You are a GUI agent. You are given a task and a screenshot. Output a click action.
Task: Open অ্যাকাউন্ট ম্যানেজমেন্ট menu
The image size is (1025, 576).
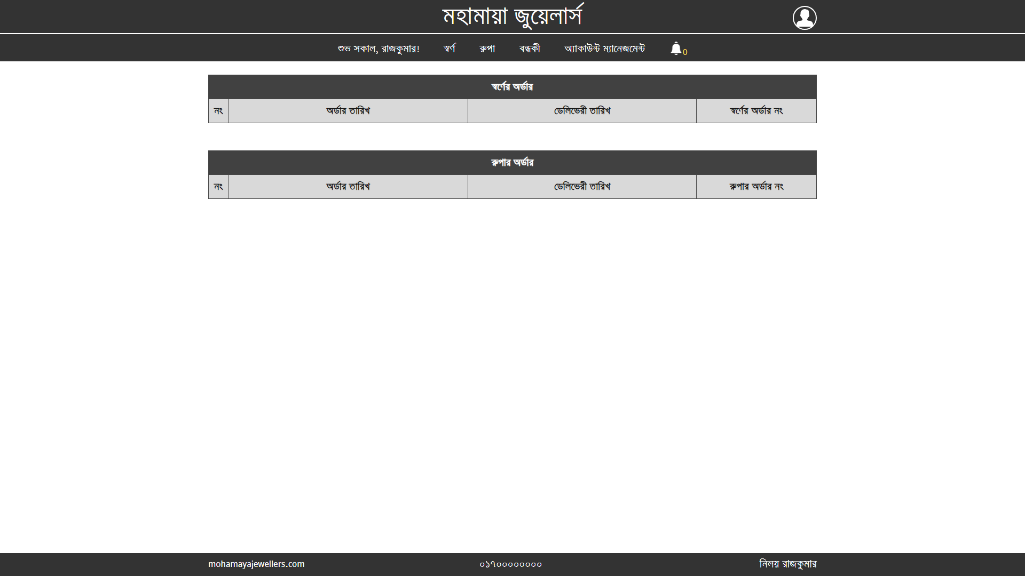604,49
